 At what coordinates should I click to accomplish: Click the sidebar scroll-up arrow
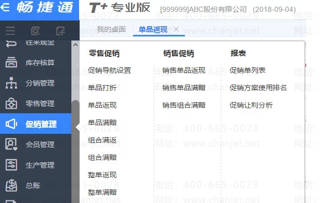[75, 45]
